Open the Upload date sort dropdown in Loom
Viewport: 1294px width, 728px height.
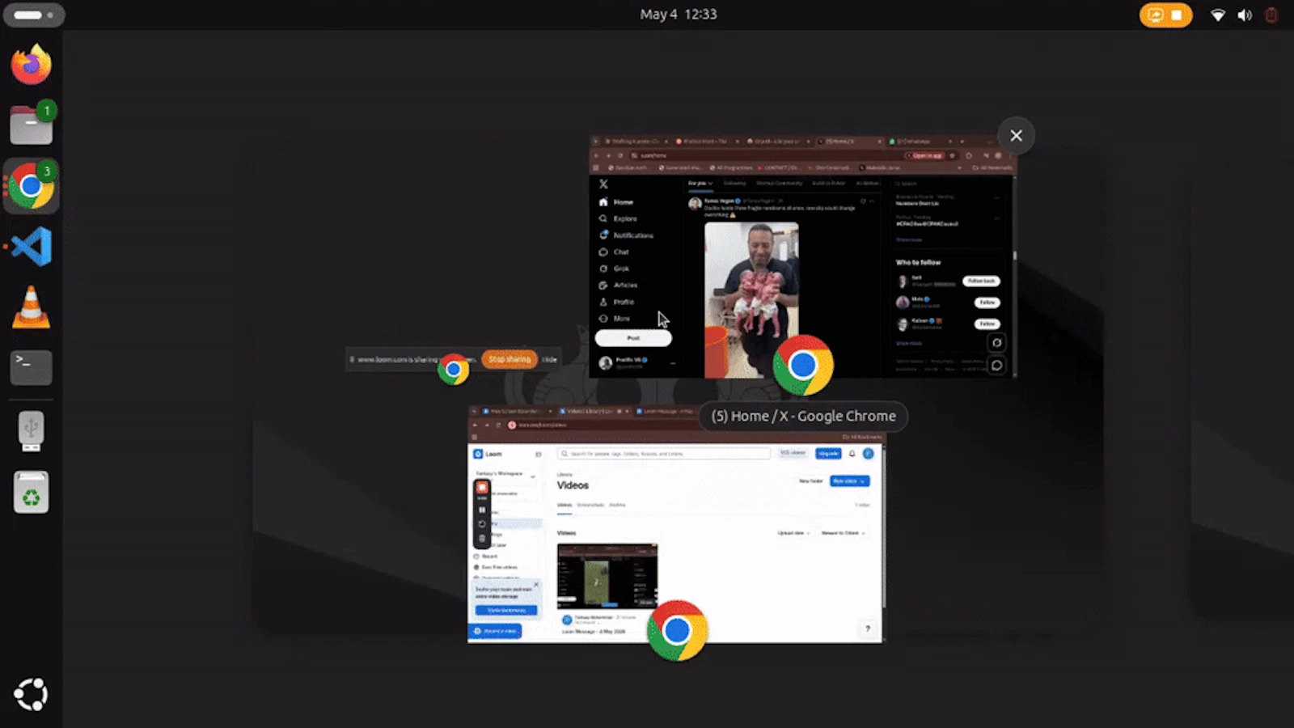[x=793, y=533]
